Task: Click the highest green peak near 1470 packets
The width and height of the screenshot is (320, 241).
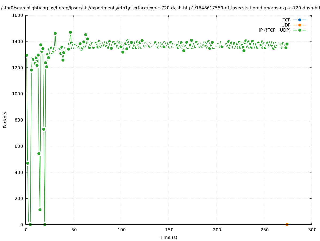Action: point(70,32)
